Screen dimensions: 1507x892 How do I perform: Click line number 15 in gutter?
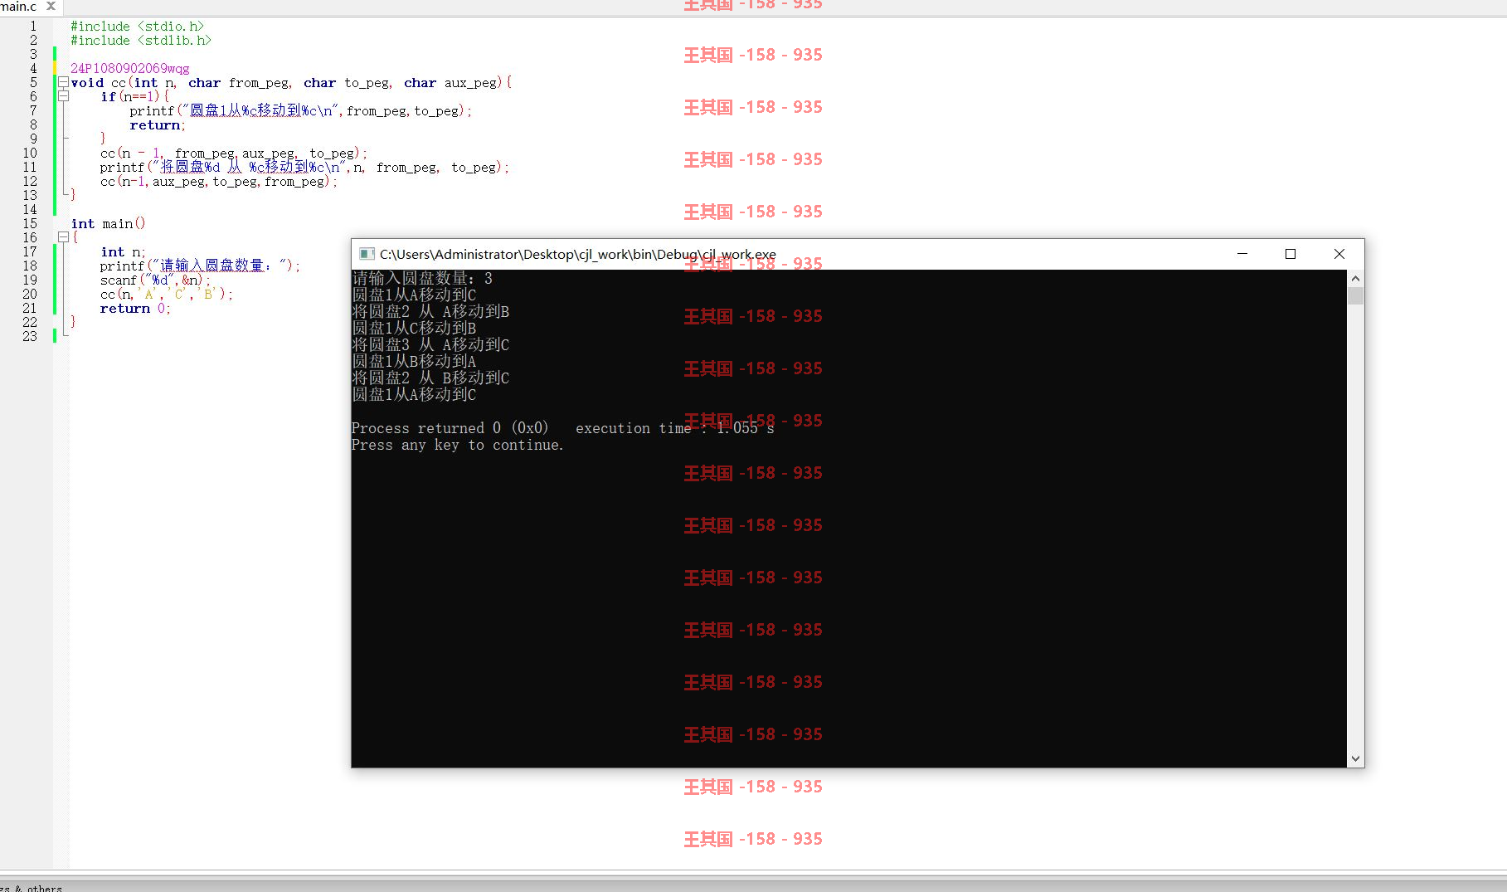[30, 223]
